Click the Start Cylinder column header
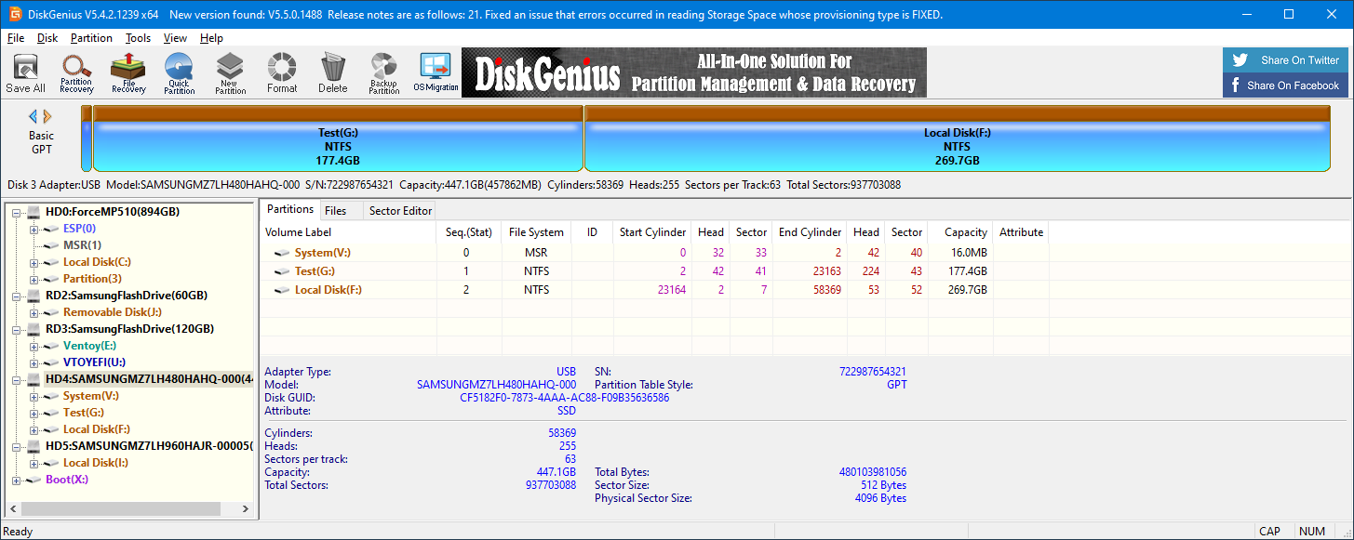The width and height of the screenshot is (1354, 540). pyautogui.click(x=653, y=232)
